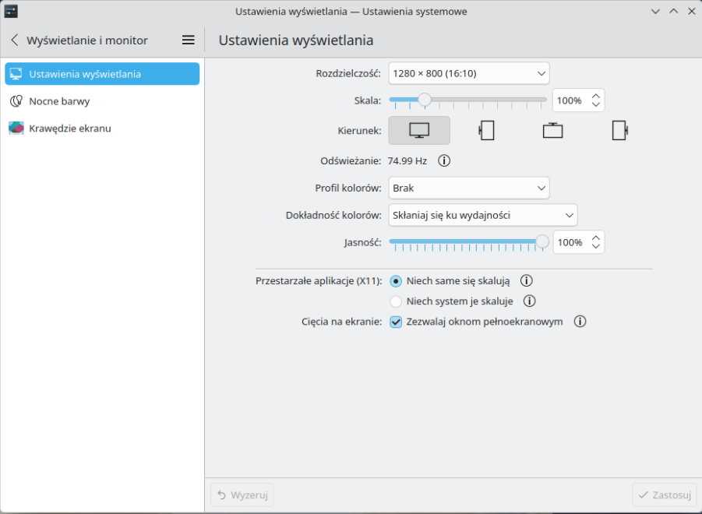Choose the rotate 90° left orientation icon
Viewport: 702px width, 514px height.
[x=487, y=131]
